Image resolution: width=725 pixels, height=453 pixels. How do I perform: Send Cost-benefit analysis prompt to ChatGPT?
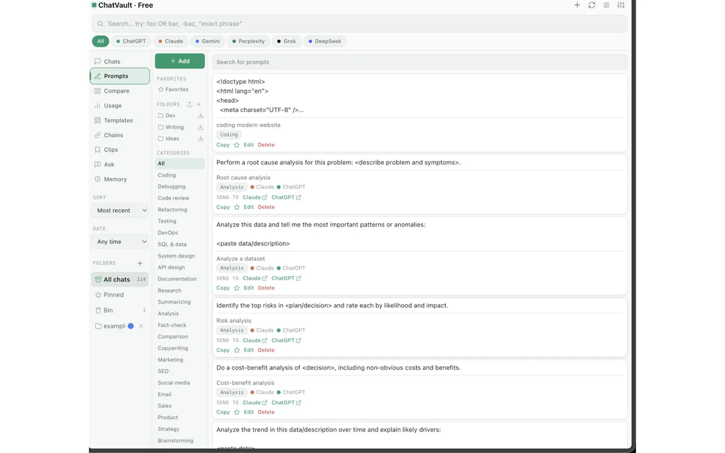[x=286, y=403]
